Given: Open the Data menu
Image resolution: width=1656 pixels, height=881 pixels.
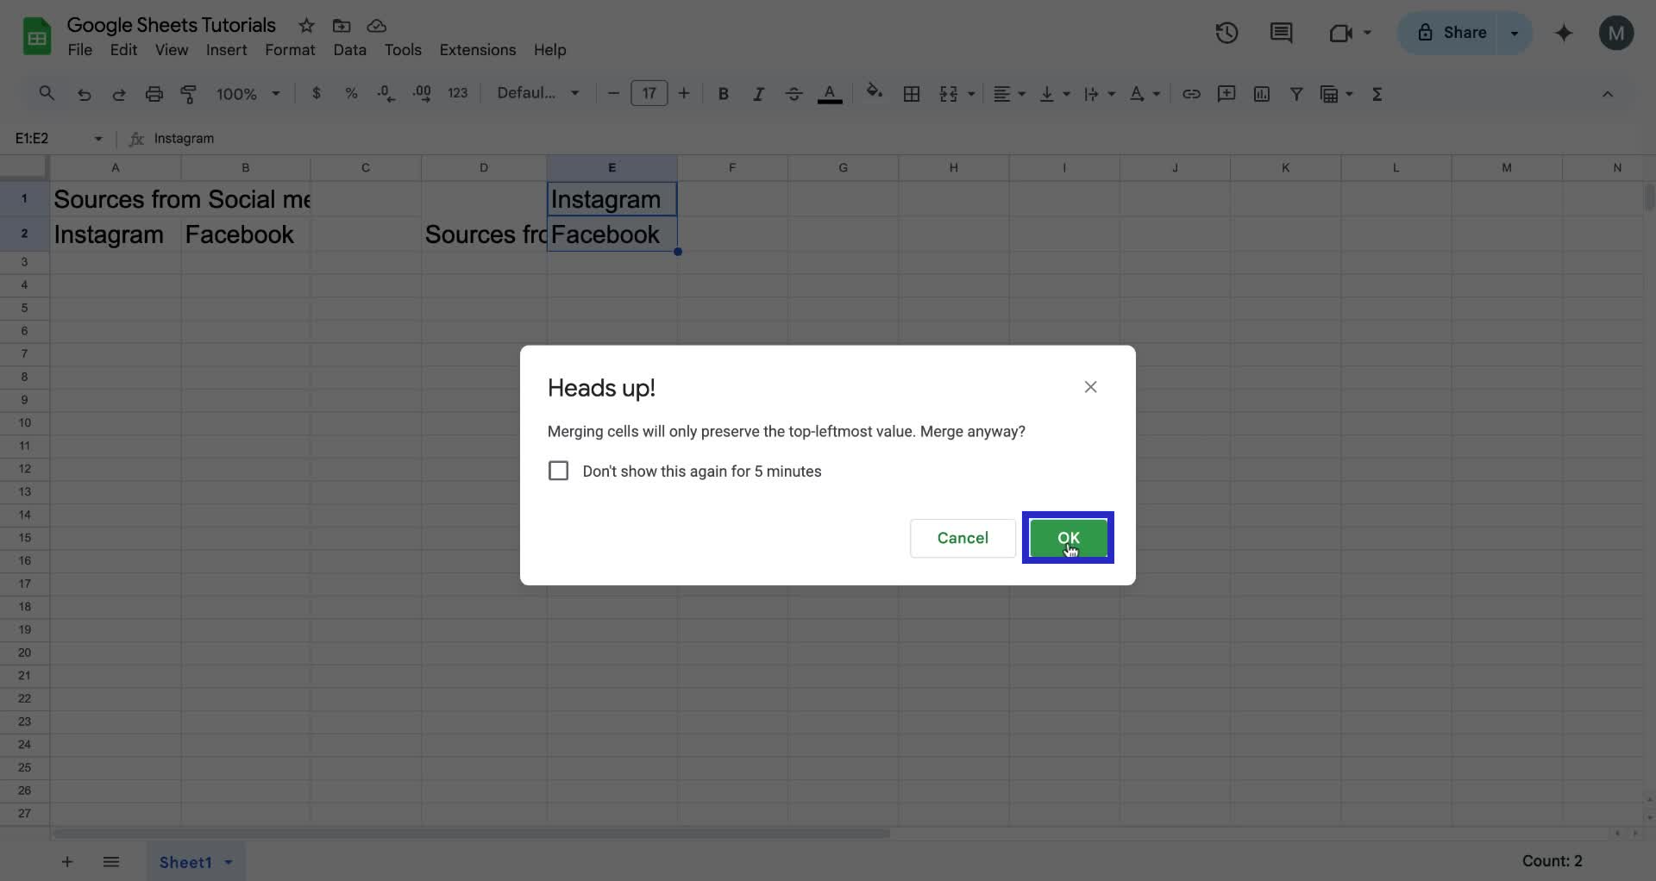Looking at the screenshot, I should point(350,50).
